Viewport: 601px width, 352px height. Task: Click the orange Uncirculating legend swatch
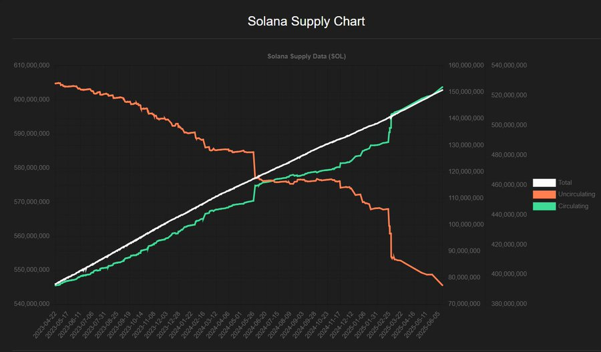click(x=544, y=194)
